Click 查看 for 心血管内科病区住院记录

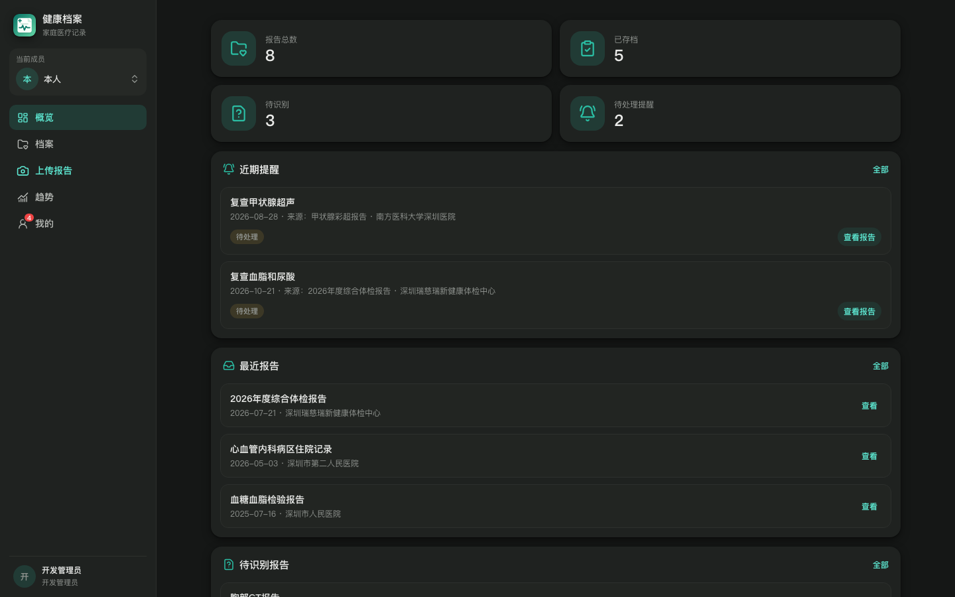[x=869, y=456]
